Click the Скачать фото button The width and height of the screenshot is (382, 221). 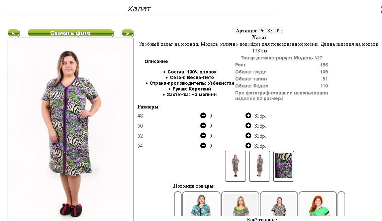click(x=71, y=33)
